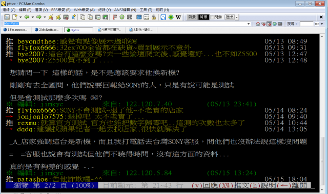
Task: Open dropdown arrow beside 送出 button
Action: tap(237, 17)
